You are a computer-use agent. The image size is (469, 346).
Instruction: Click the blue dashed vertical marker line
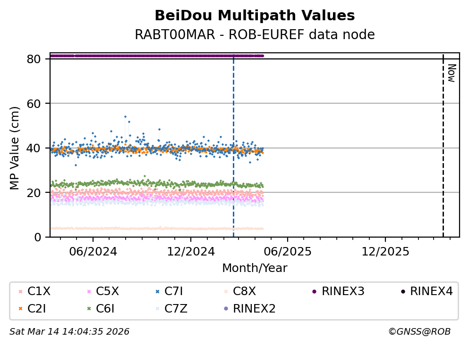[x=233, y=141]
